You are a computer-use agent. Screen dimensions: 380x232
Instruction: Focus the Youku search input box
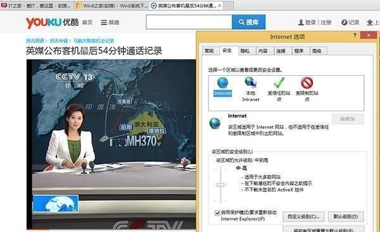point(189,22)
